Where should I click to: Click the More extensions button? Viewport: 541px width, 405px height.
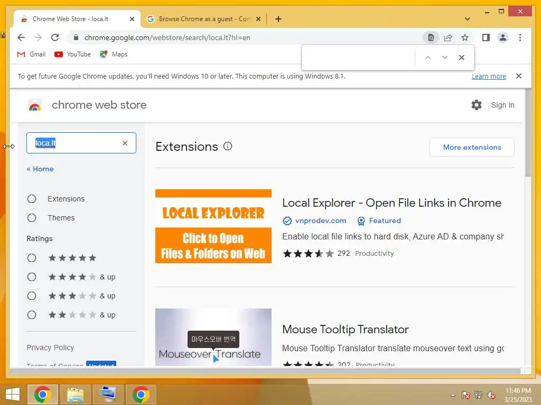[472, 147]
